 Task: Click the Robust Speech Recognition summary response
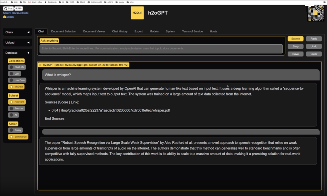[x=178, y=151]
